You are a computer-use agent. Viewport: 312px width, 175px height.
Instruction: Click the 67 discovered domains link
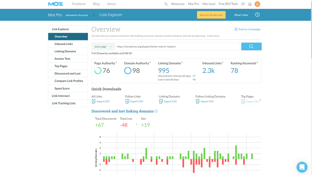(194, 76)
